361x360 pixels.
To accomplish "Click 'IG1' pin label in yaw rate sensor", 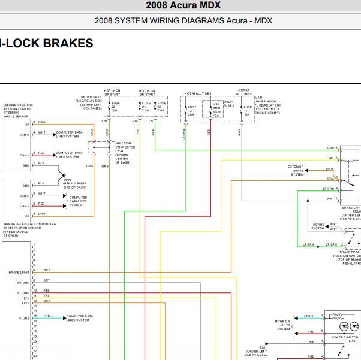I will pyautogui.click(x=27, y=216).
